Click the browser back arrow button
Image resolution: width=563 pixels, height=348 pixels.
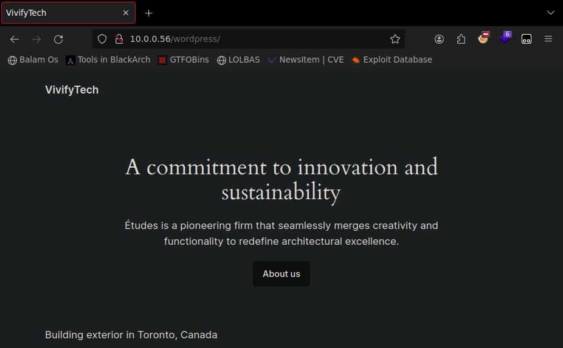click(15, 39)
